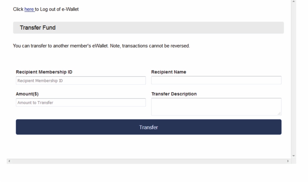
Task: Click the vertical scrollbar track
Action: (293, 79)
